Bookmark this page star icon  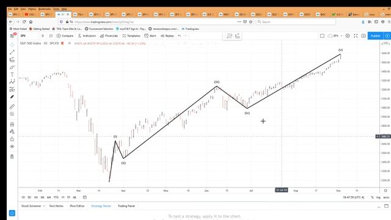250,22
